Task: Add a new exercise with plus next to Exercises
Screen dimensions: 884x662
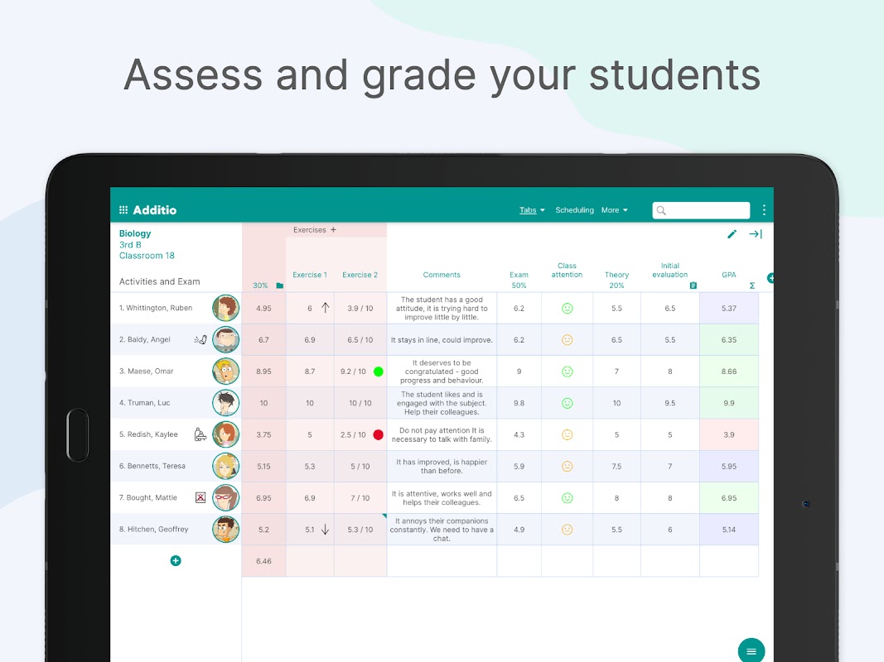Action: pos(333,230)
